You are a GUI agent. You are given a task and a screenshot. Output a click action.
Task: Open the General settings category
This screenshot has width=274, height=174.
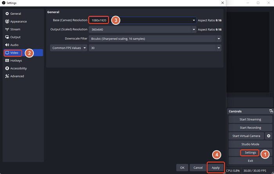[23, 14]
